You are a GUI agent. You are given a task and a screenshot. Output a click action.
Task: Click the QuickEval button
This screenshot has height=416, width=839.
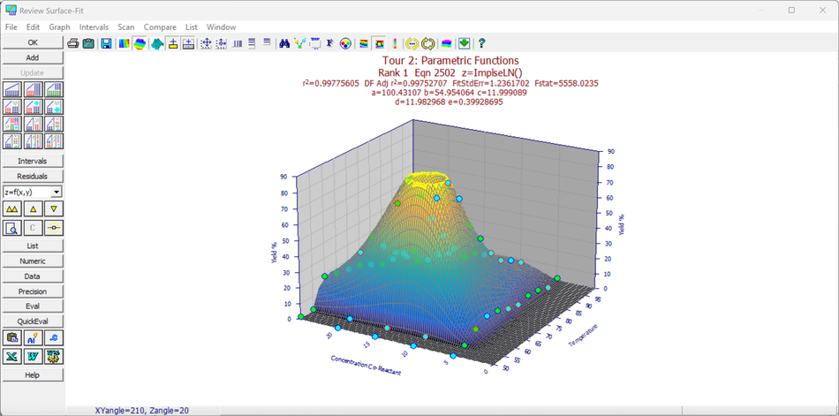tap(33, 321)
